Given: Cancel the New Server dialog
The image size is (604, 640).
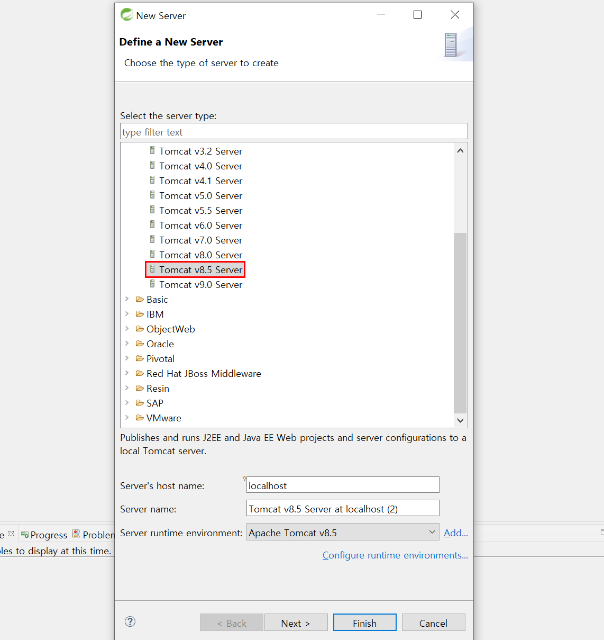Looking at the screenshot, I should point(433,623).
